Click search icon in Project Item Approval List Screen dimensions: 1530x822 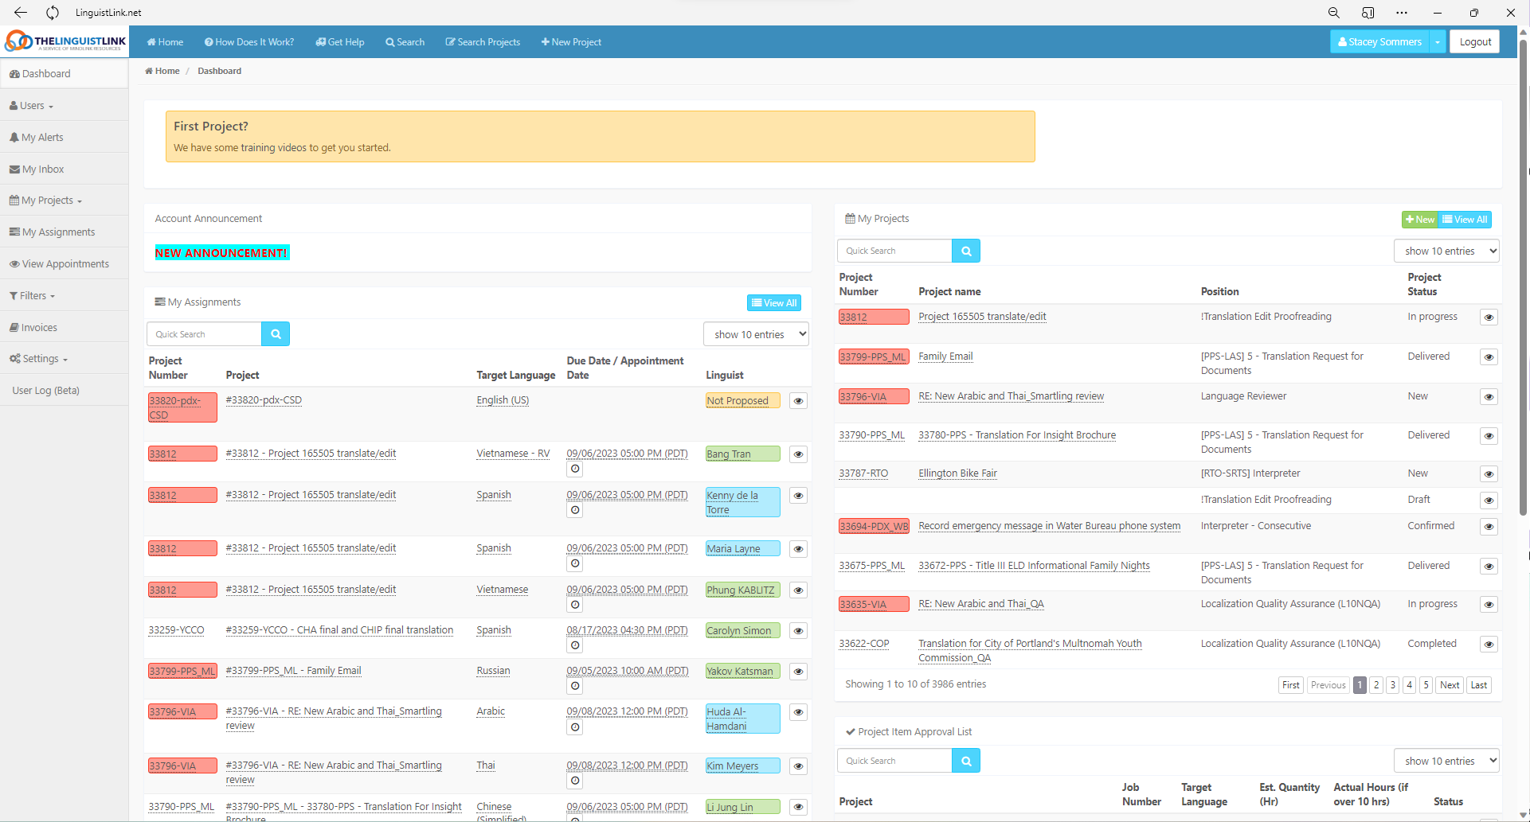tap(966, 761)
